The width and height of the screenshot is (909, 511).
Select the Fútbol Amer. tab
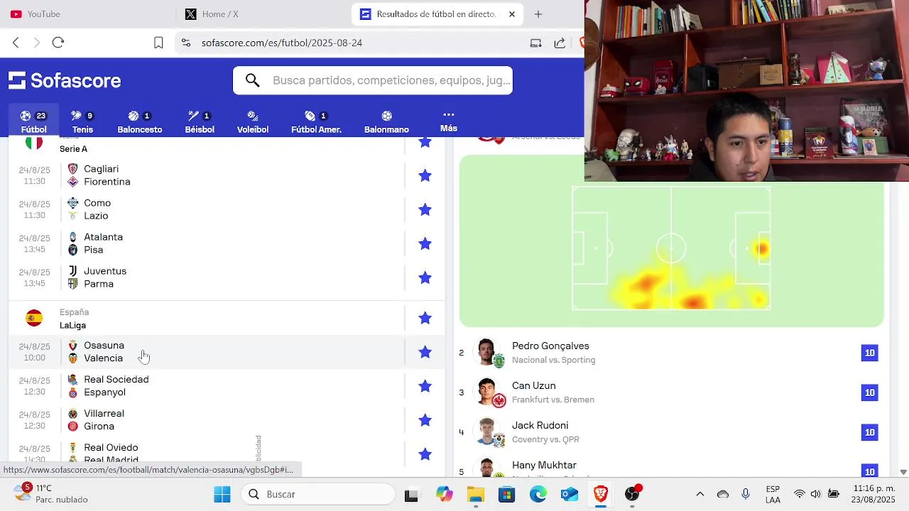[x=316, y=122]
